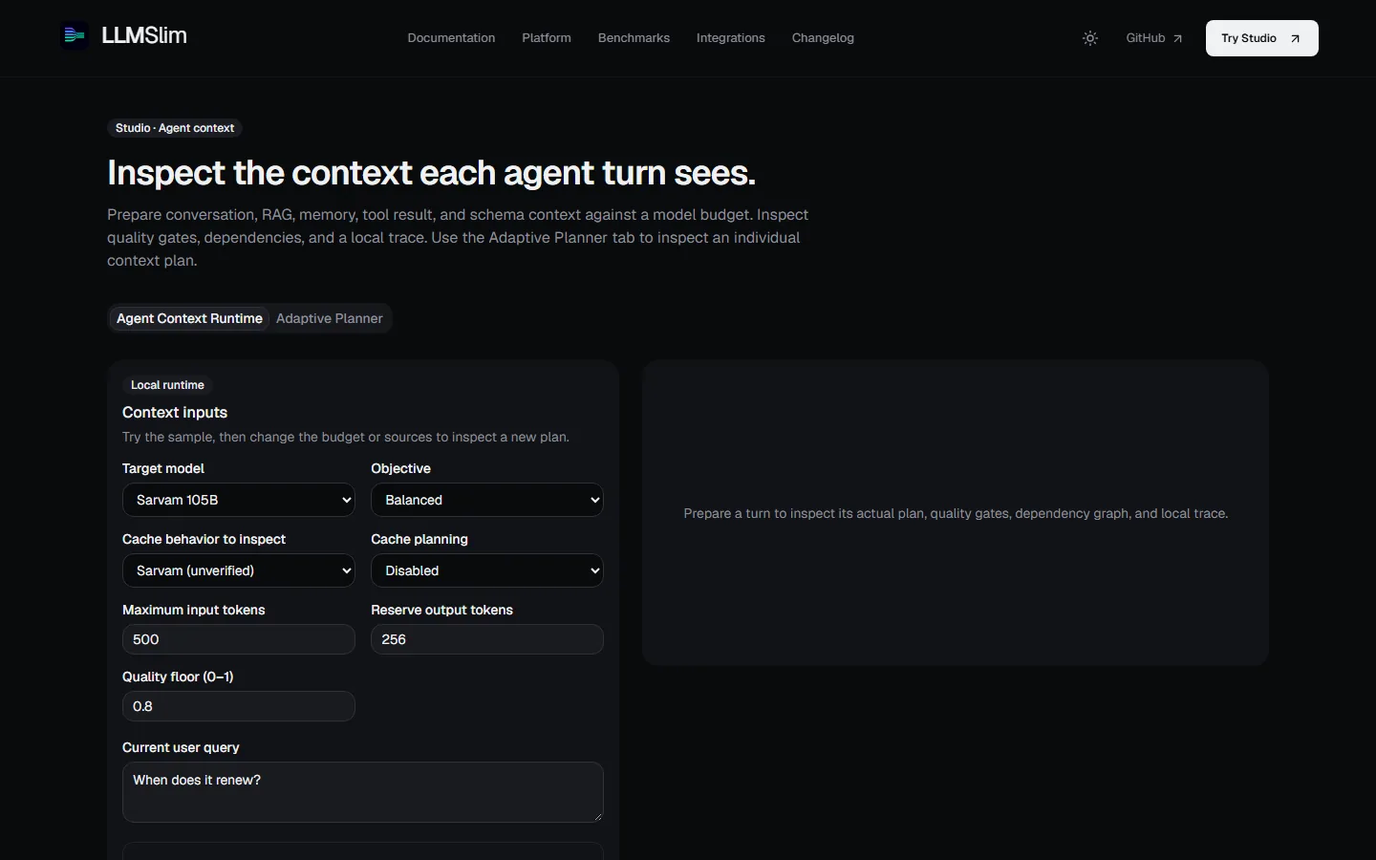Expand the Cache planning dropdown
The height and width of the screenshot is (860, 1376).
click(x=487, y=570)
